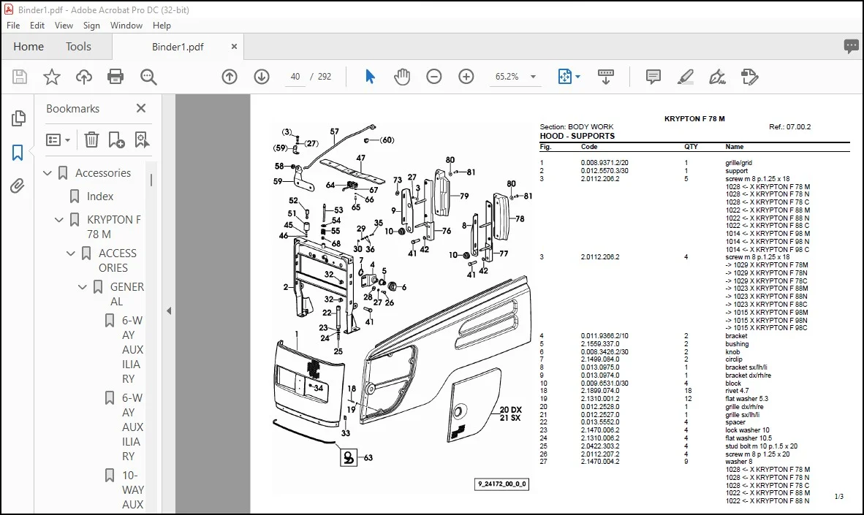Close the Binder1.pdf tab
864x515 pixels.
pyautogui.click(x=234, y=47)
